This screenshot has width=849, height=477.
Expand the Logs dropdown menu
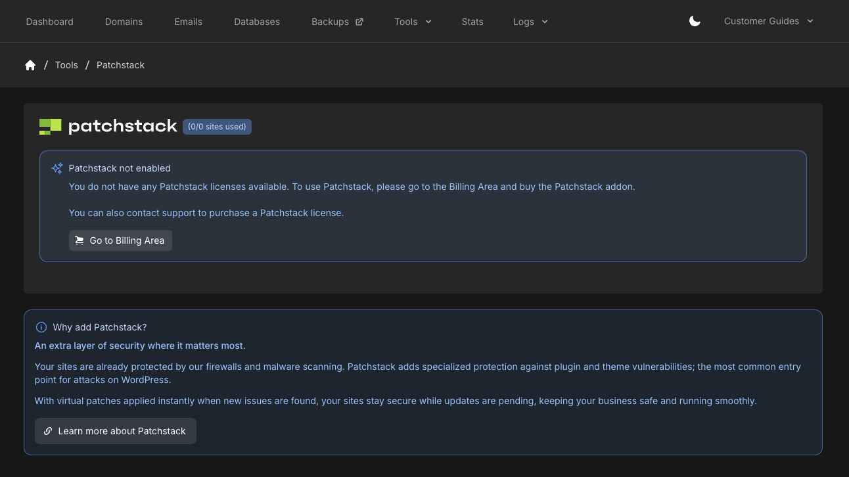pos(530,22)
